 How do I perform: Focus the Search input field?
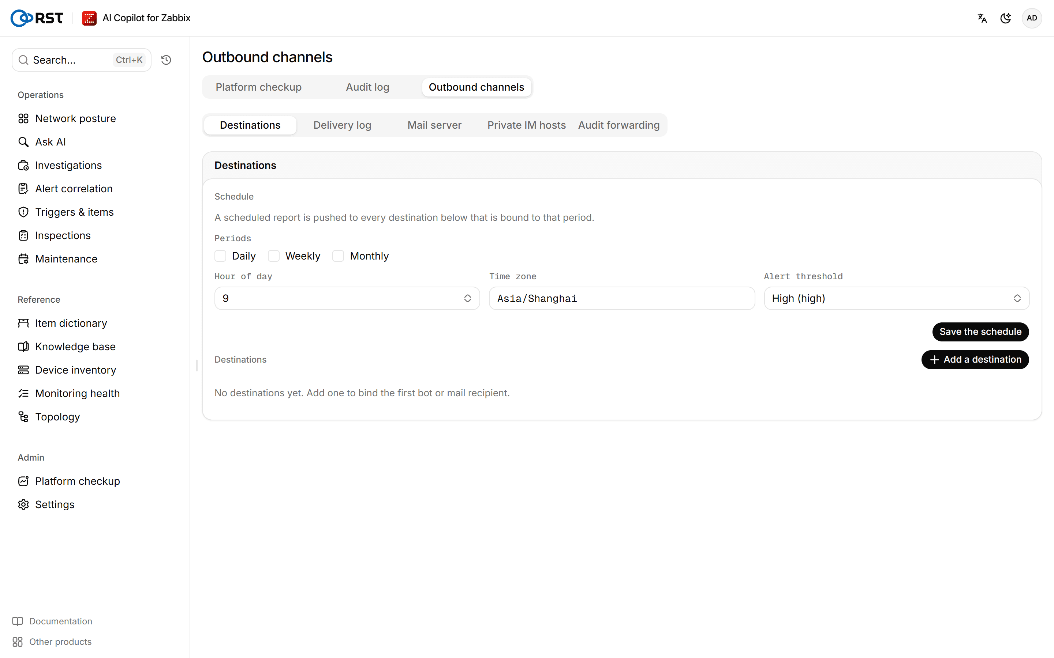[x=82, y=60]
